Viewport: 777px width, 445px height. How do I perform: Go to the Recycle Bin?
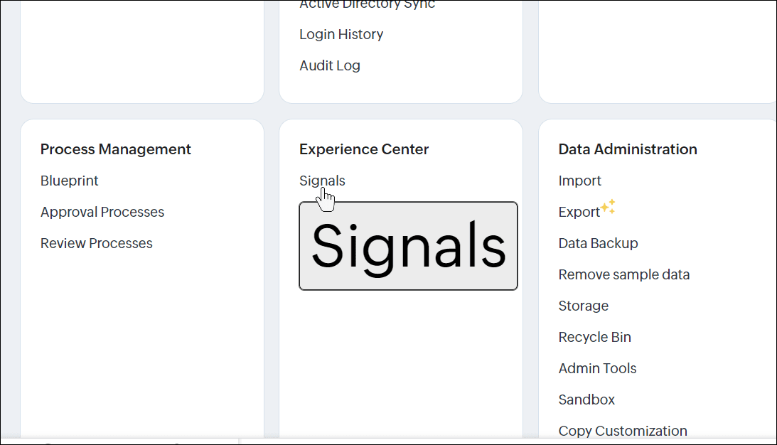[595, 337]
